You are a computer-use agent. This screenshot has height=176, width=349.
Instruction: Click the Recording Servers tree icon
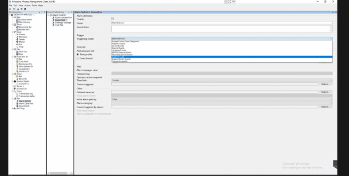pyautogui.click(x=17, y=27)
